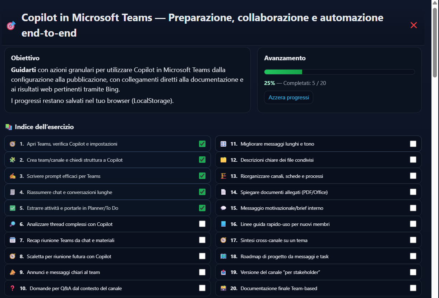The width and height of the screenshot is (439, 298).
Task: Click the puzzle piece icon of item 2
Action: tap(13, 160)
